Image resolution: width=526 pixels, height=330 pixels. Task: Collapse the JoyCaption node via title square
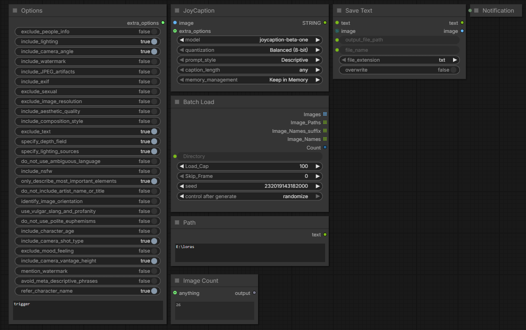tap(177, 10)
